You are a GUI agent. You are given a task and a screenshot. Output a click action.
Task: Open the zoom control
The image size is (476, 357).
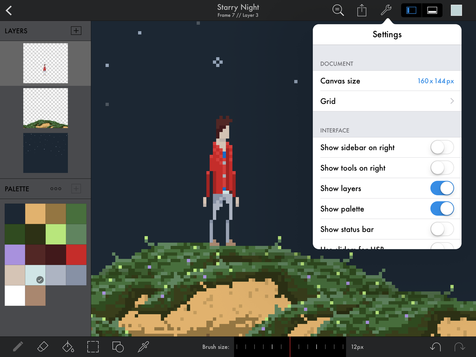[338, 10]
